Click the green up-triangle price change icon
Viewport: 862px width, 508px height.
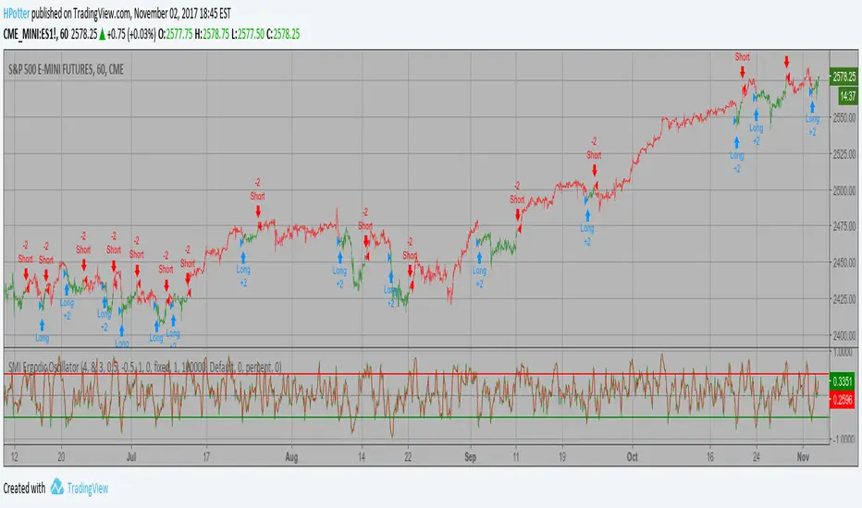[x=102, y=34]
